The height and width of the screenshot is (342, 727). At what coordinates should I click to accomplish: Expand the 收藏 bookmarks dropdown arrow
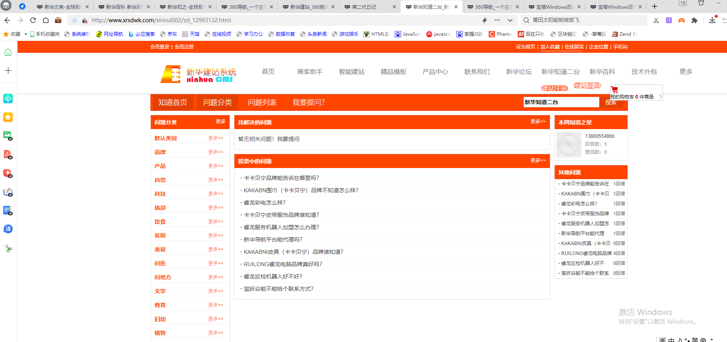coord(25,34)
